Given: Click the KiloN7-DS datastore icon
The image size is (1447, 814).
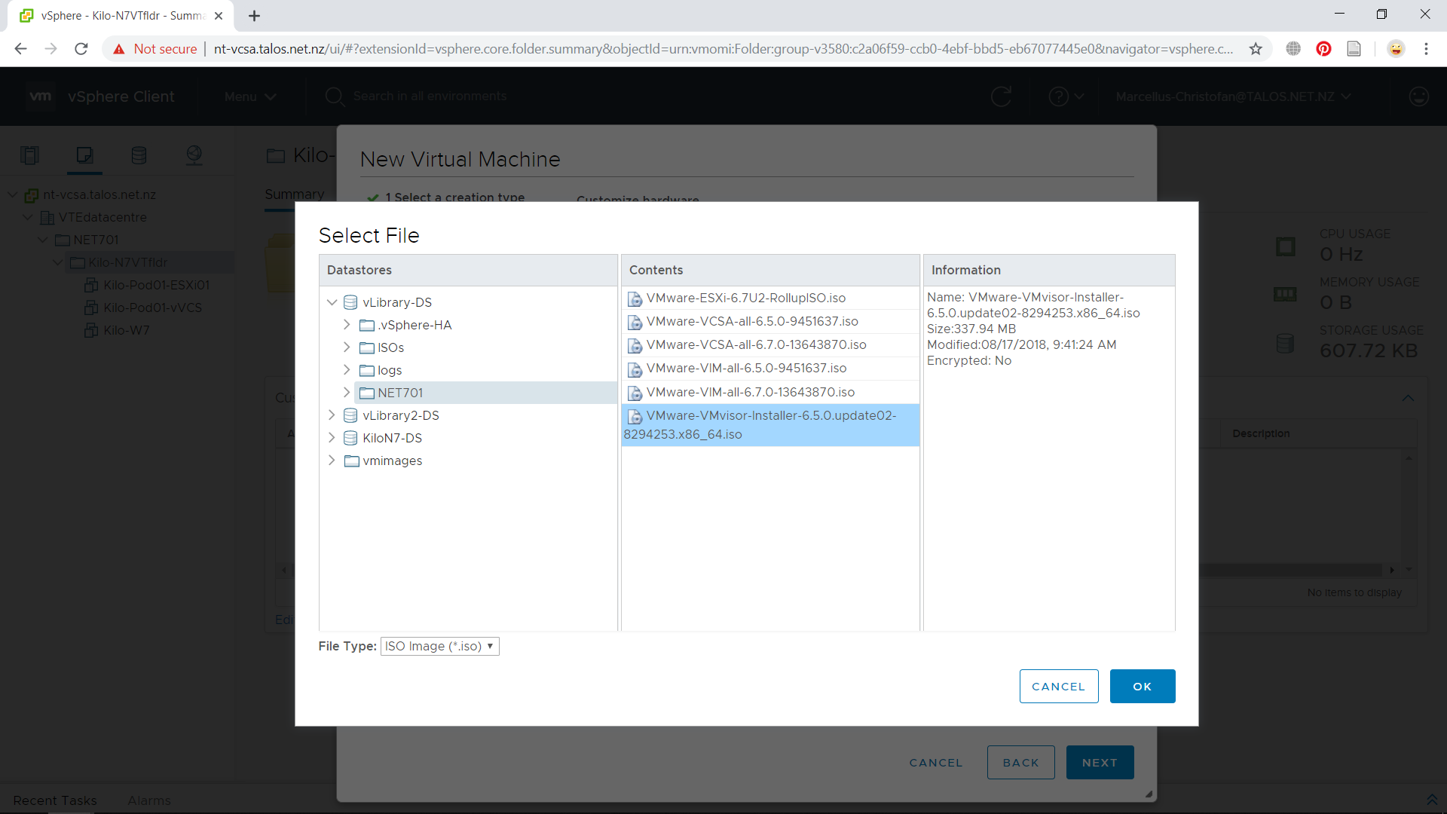Looking at the screenshot, I should [x=350, y=438].
